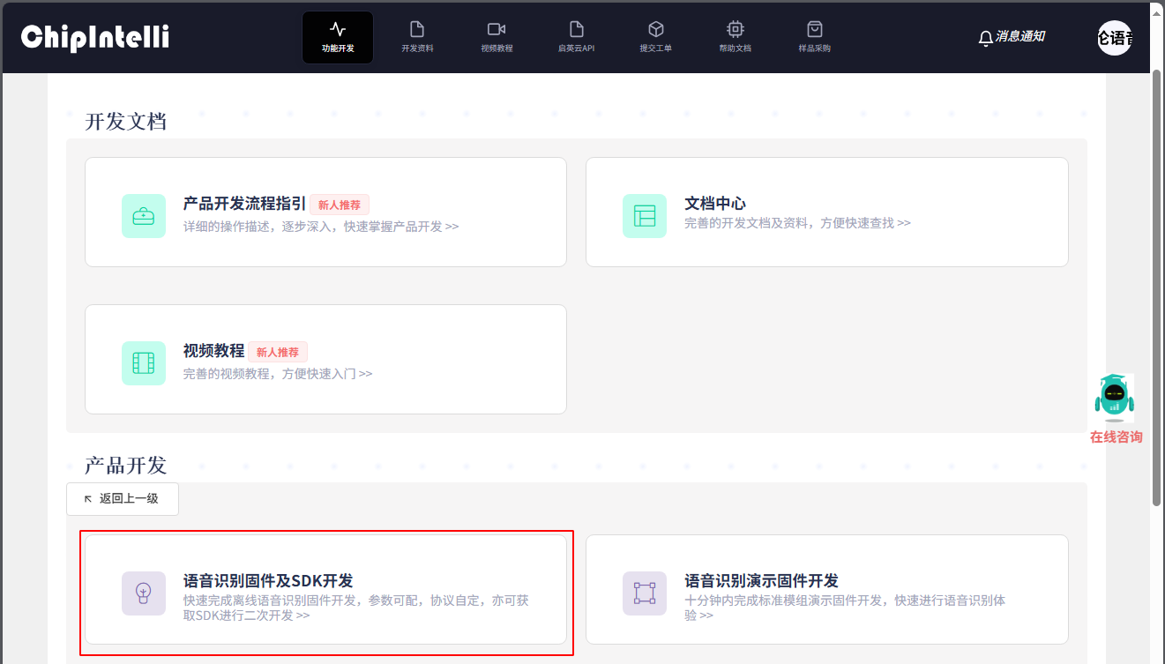Open 语音识别固件及SDK开发 card
Screen dimensions: 1165x664
pyautogui.click(x=325, y=589)
